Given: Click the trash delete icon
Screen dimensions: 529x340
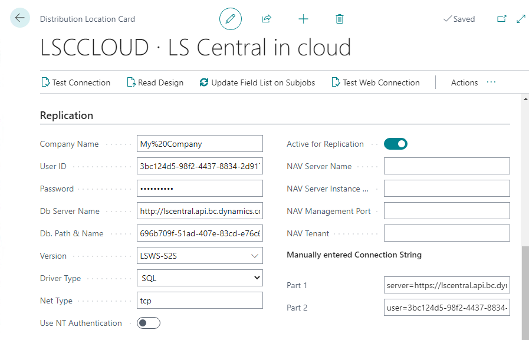Looking at the screenshot, I should 340,19.
